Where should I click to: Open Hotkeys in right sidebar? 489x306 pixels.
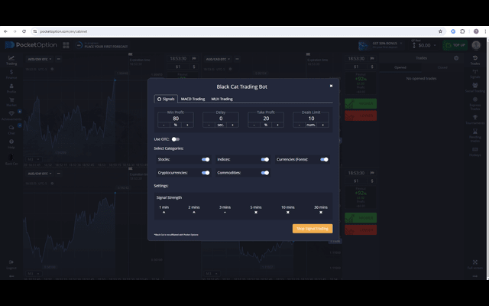point(475,151)
